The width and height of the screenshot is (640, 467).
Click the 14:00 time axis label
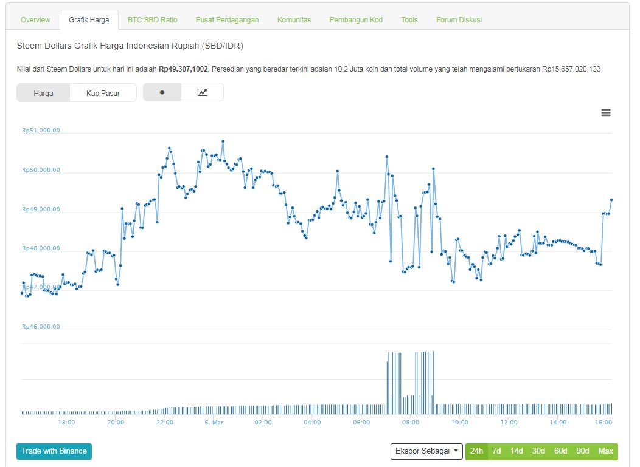558,423
